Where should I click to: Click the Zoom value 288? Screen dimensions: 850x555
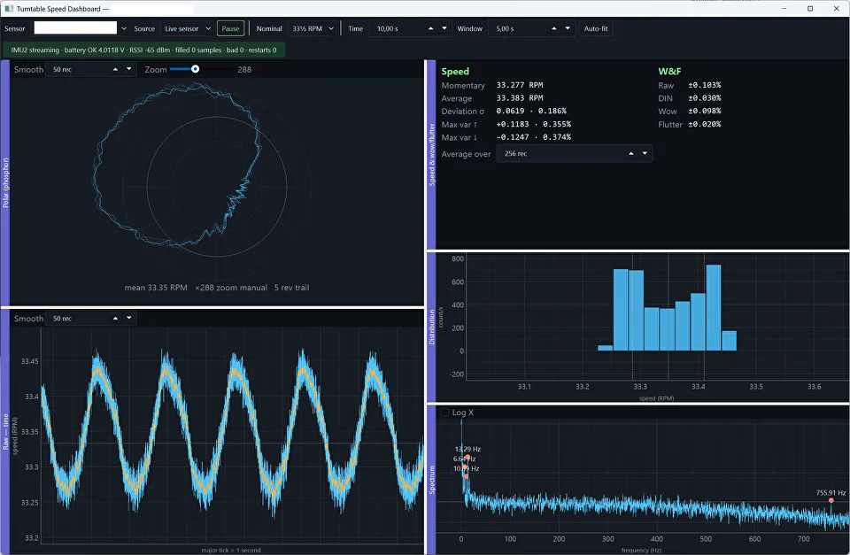click(x=244, y=69)
